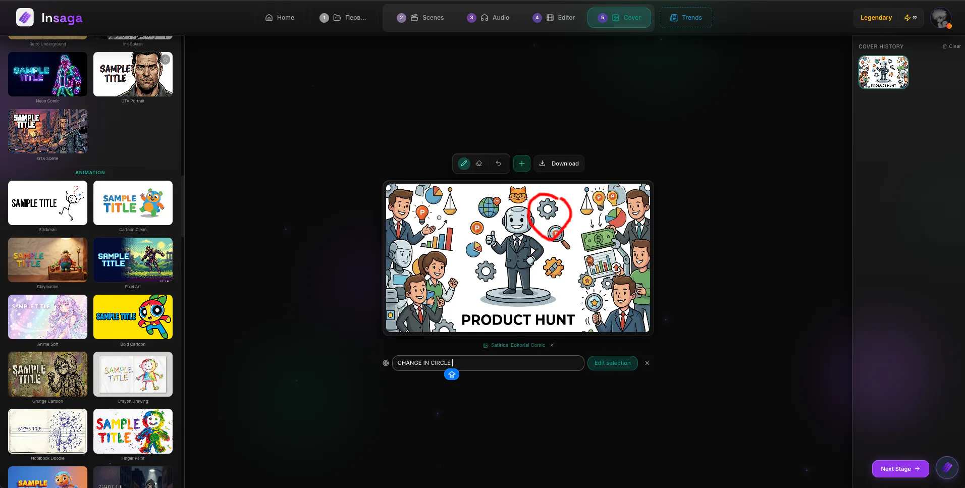Open the Trends tab
Screen dimensions: 965x488
[686, 18]
